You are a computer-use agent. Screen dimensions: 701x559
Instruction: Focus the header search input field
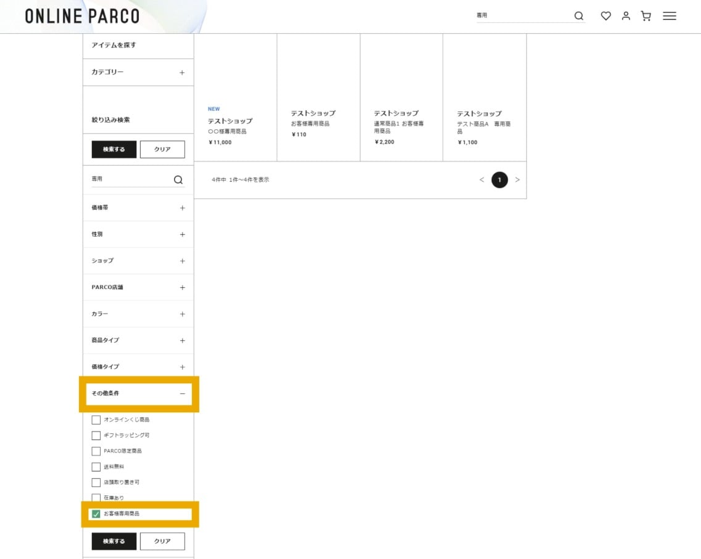pos(521,15)
